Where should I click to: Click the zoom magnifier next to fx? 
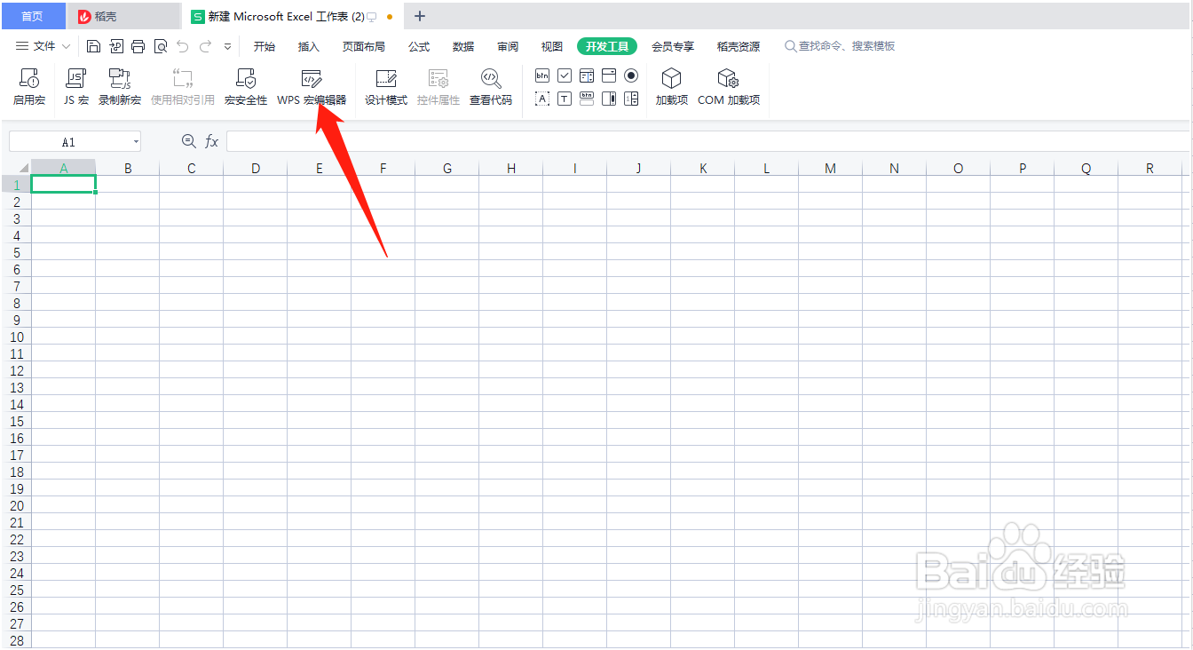pos(188,141)
